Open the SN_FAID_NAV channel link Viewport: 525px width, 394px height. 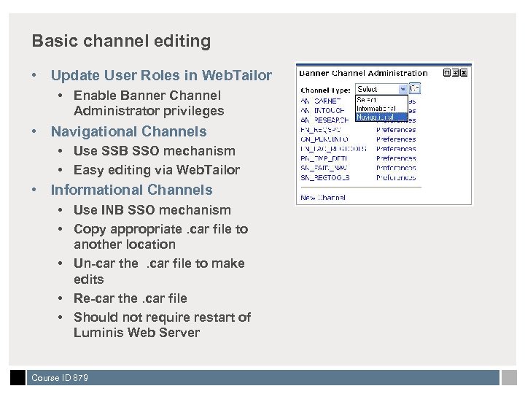click(x=324, y=168)
